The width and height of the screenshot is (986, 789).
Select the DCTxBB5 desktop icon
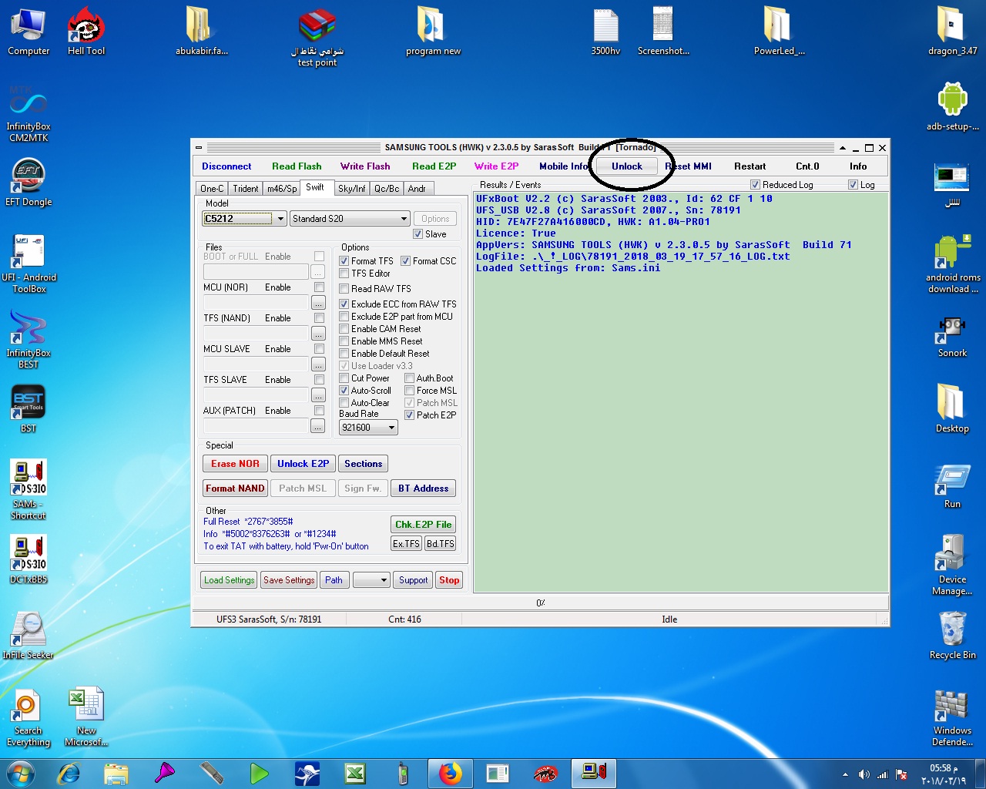click(29, 560)
